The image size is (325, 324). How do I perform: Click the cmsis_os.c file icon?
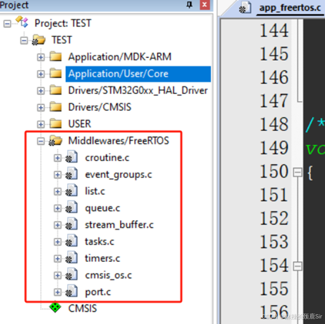tap(72, 275)
